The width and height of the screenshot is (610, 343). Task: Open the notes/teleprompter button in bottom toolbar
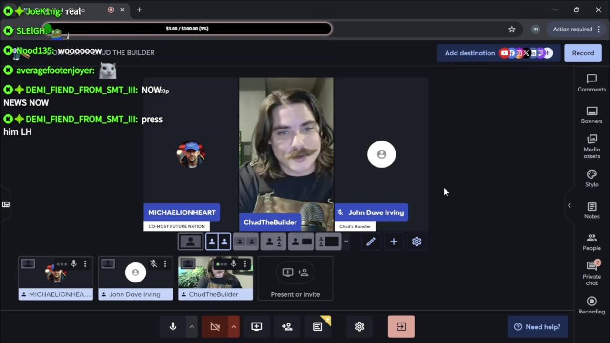(x=317, y=327)
